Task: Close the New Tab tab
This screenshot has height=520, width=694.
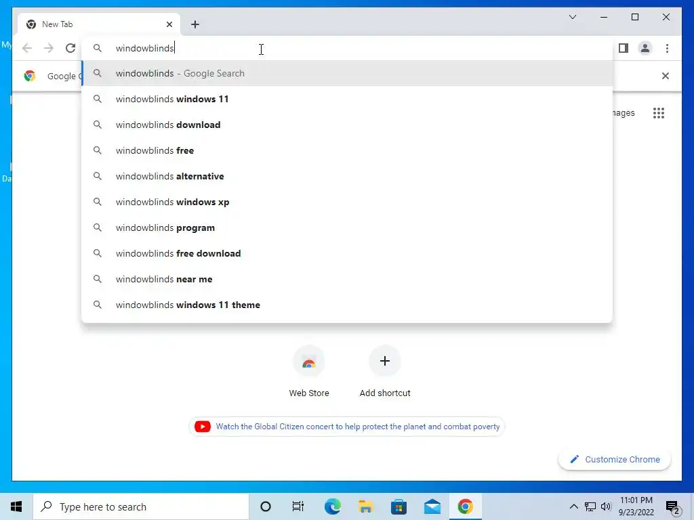Action: [169, 24]
